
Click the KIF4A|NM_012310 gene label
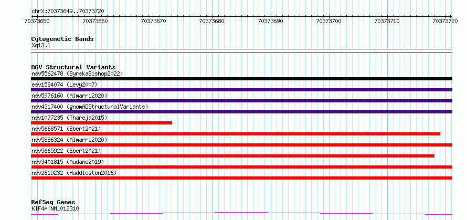coord(55,208)
